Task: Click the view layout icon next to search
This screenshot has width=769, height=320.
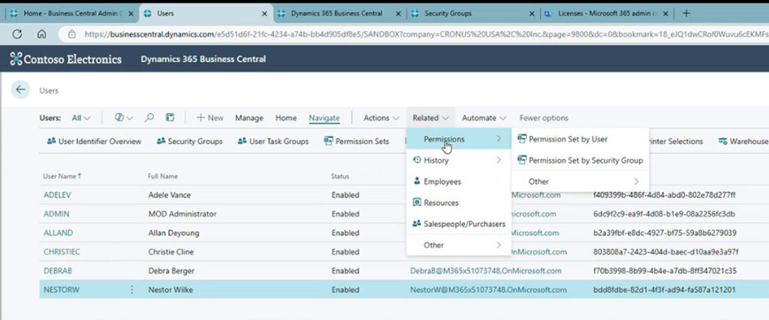Action: tap(170, 118)
